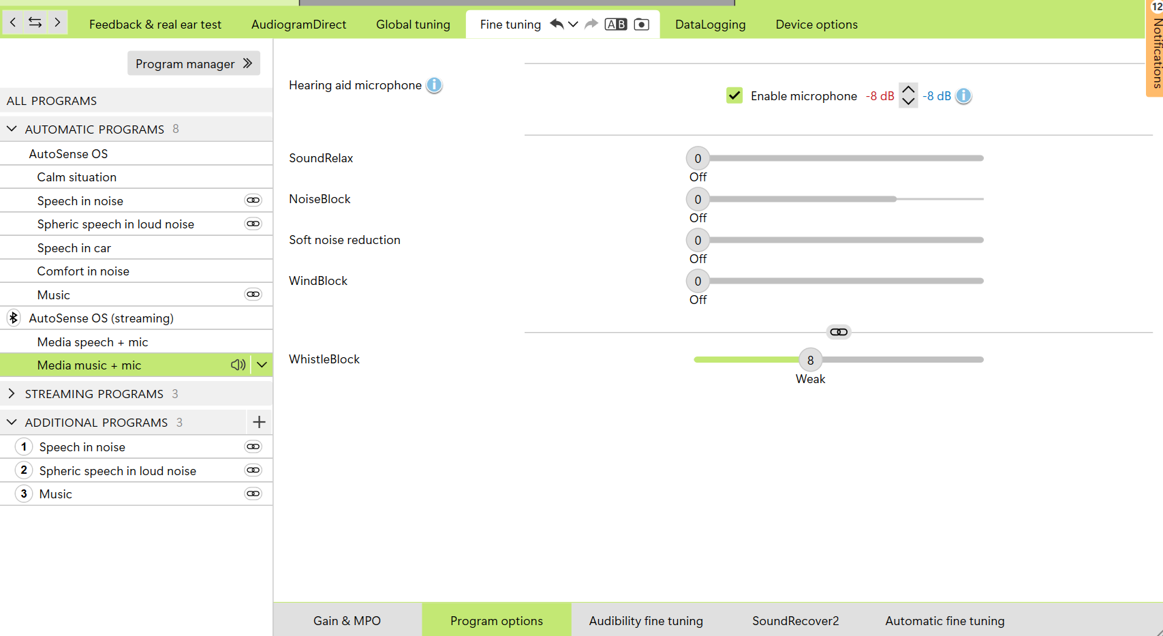Viewport: 1163px width, 636px height.
Task: Select the Comfort in noise program
Action: coord(136,271)
